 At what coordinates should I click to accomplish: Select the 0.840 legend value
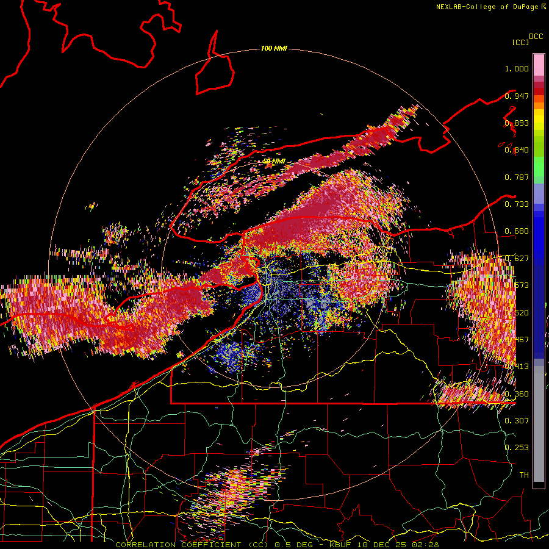coord(517,150)
